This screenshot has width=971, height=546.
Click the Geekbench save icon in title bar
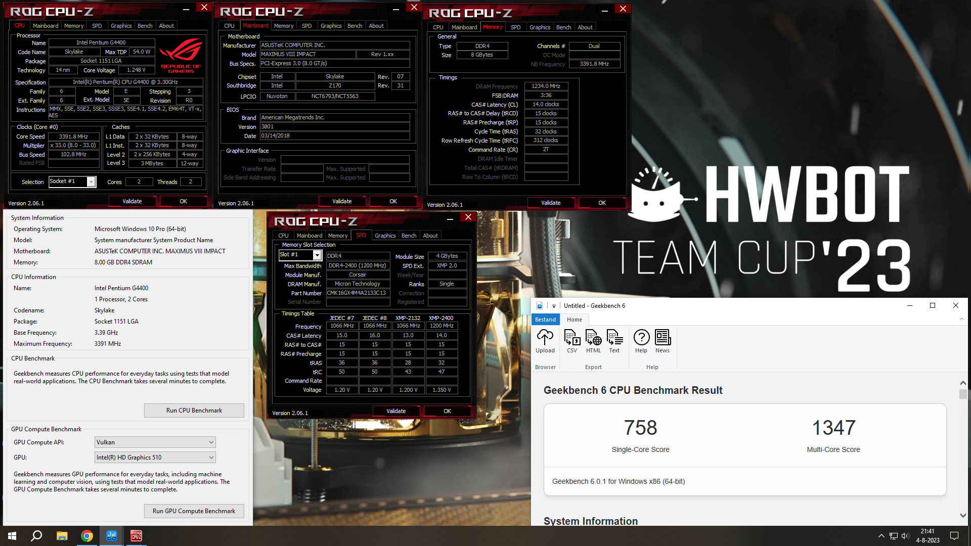click(x=540, y=306)
